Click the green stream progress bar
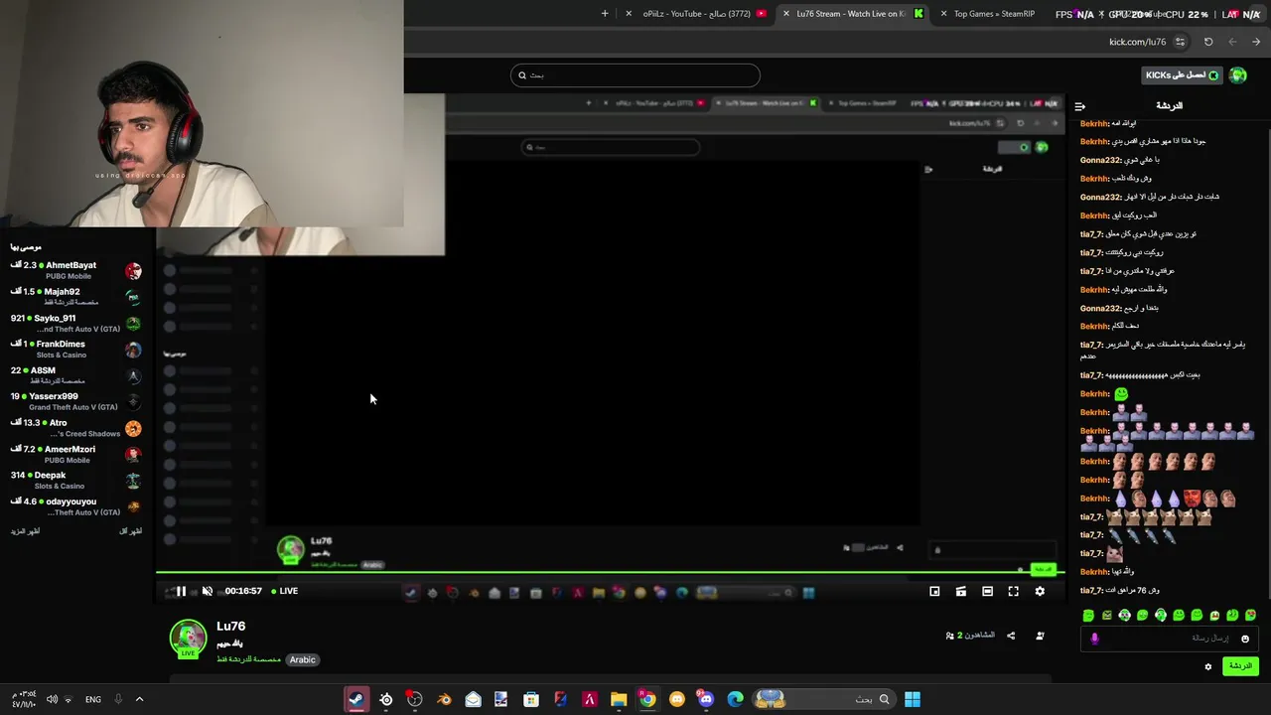Screen dimensions: 1271x715 pos(610,573)
